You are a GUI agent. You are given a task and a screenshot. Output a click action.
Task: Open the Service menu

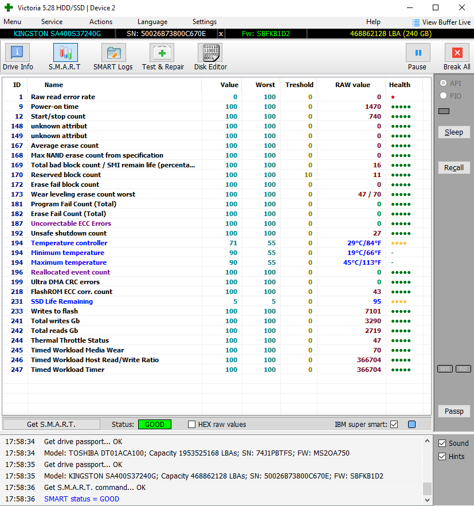click(52, 22)
